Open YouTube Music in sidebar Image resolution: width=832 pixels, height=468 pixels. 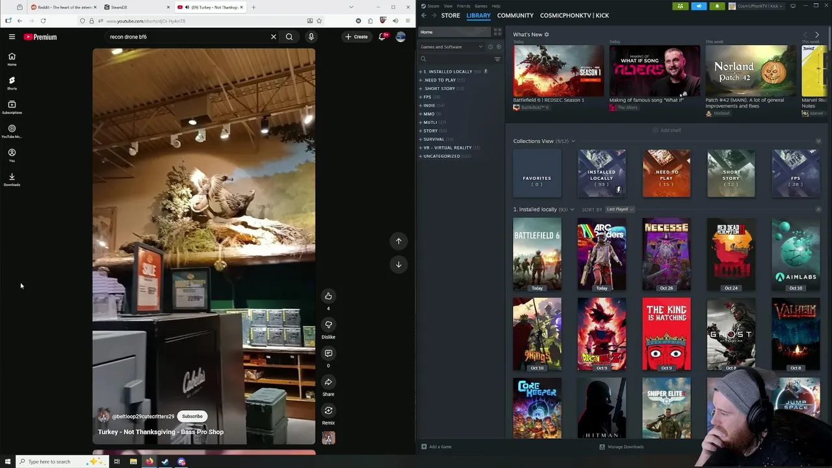click(12, 131)
